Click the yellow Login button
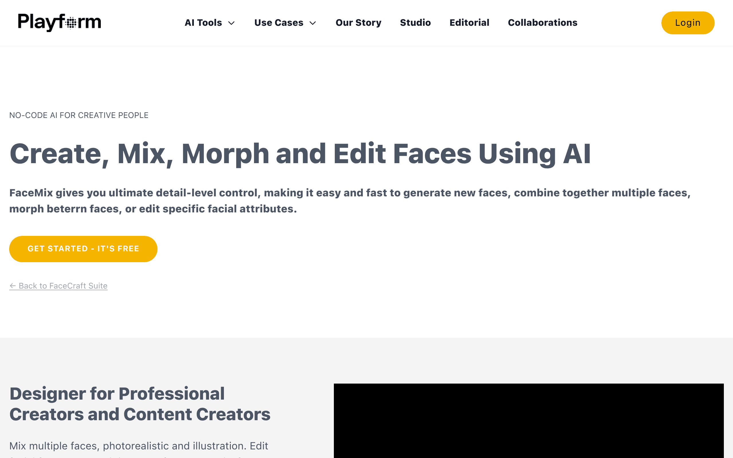Image resolution: width=733 pixels, height=458 pixels. (x=687, y=23)
